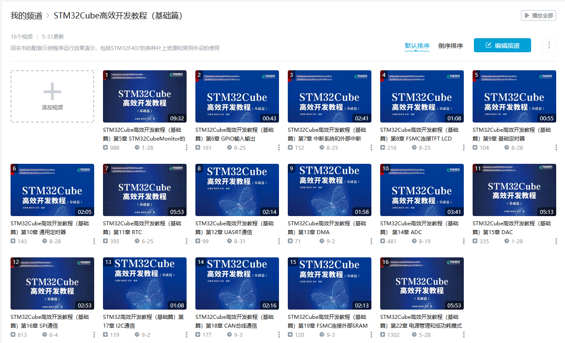Click the plus icon in 添加视频 tile
Viewport: 565px width, 343px height.
pos(52,91)
